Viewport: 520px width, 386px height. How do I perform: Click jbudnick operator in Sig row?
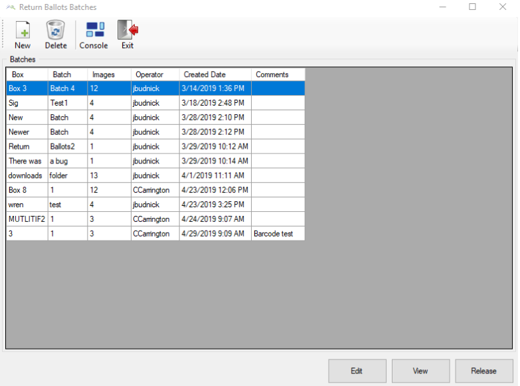155,103
